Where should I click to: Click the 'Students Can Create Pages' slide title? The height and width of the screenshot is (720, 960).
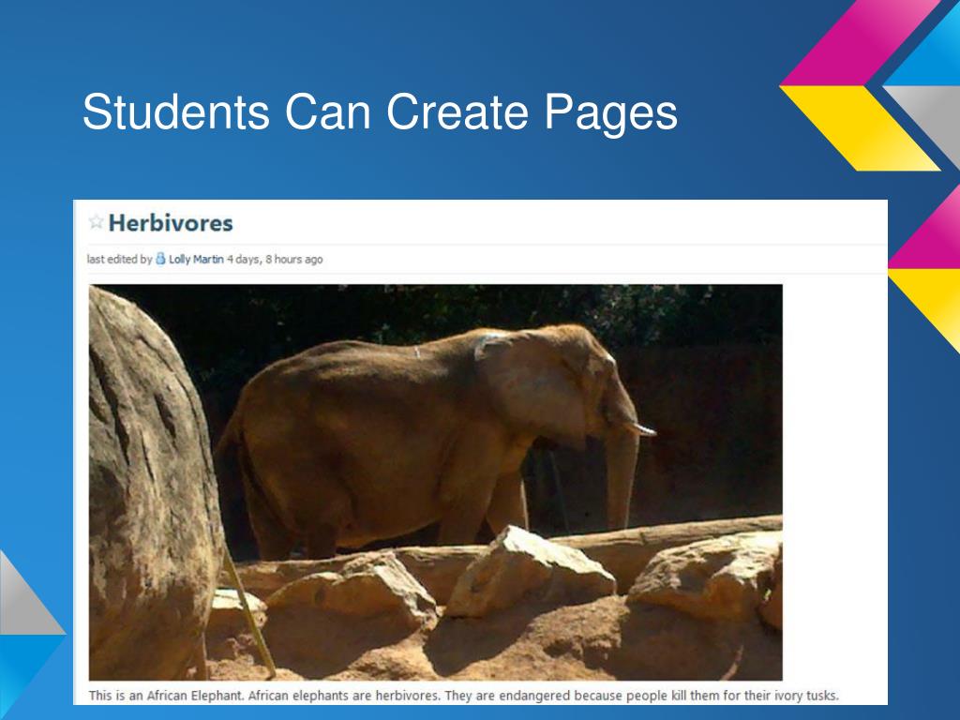pyautogui.click(x=381, y=112)
